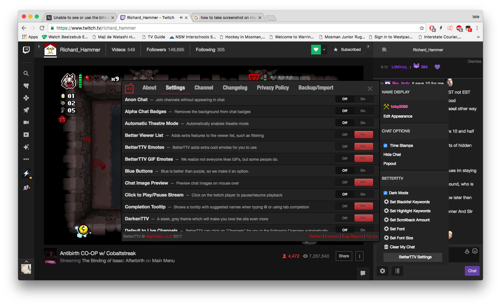This screenshot has height=306, width=501.
Task: Click the bits icon in chat input
Action: pos(467,251)
